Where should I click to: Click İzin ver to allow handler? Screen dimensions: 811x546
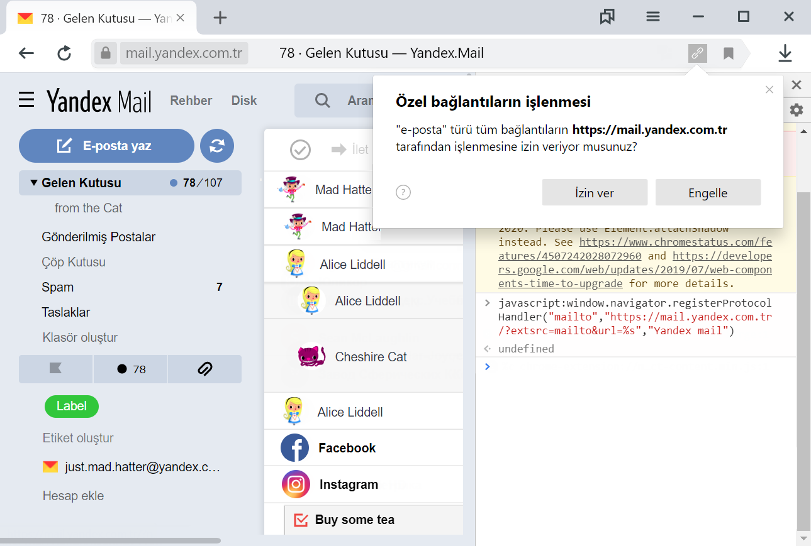click(x=595, y=192)
